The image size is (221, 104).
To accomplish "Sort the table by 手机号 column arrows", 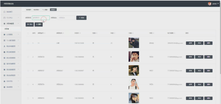I will [x=80, y=33].
